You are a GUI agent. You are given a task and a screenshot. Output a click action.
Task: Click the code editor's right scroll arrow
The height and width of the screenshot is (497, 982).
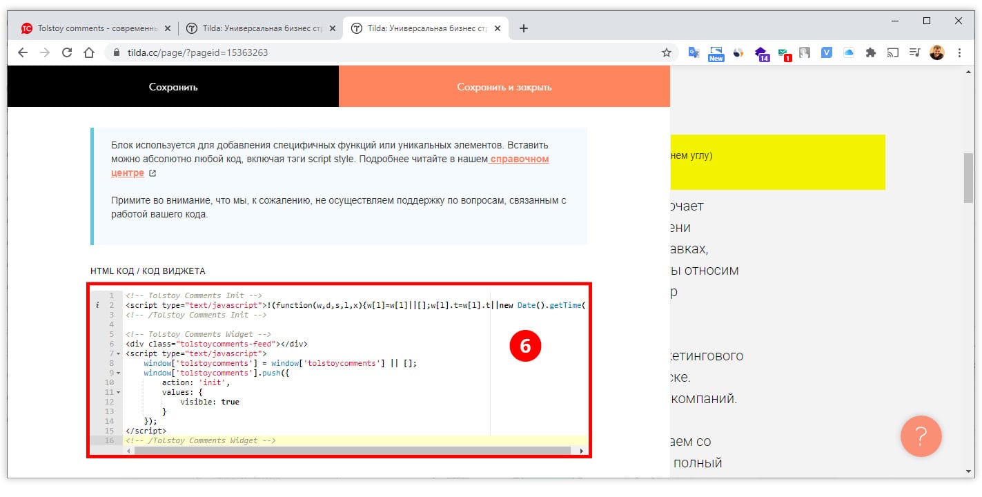pyautogui.click(x=582, y=451)
